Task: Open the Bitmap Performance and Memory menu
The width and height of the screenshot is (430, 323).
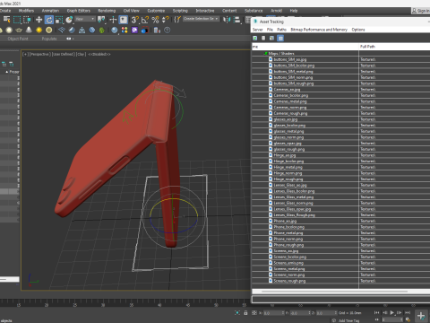Action: pos(319,30)
